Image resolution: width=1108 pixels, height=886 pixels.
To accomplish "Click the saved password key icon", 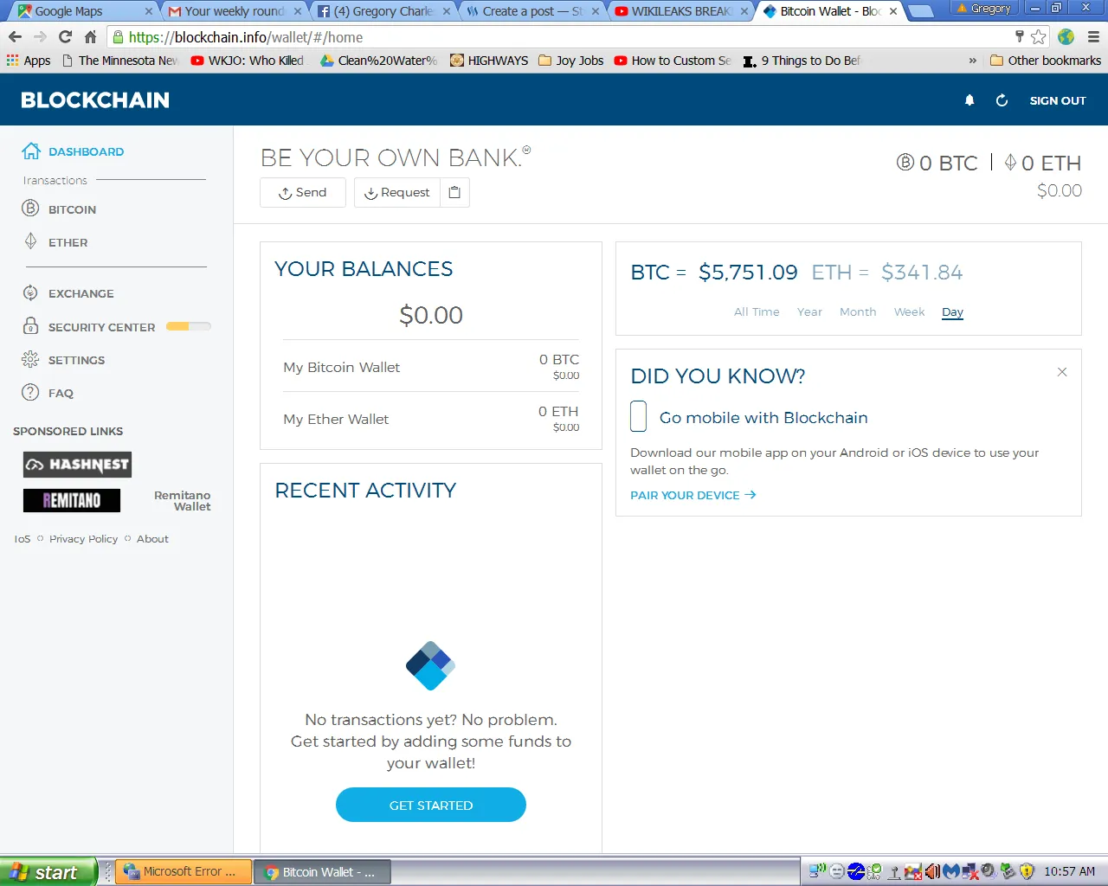I will (x=1020, y=35).
